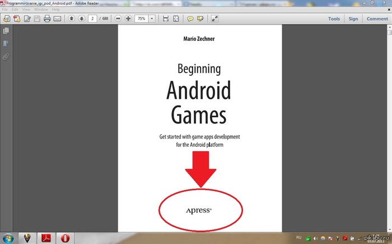Click the Print file icon
This screenshot has height=244, width=392.
click(x=47, y=18)
